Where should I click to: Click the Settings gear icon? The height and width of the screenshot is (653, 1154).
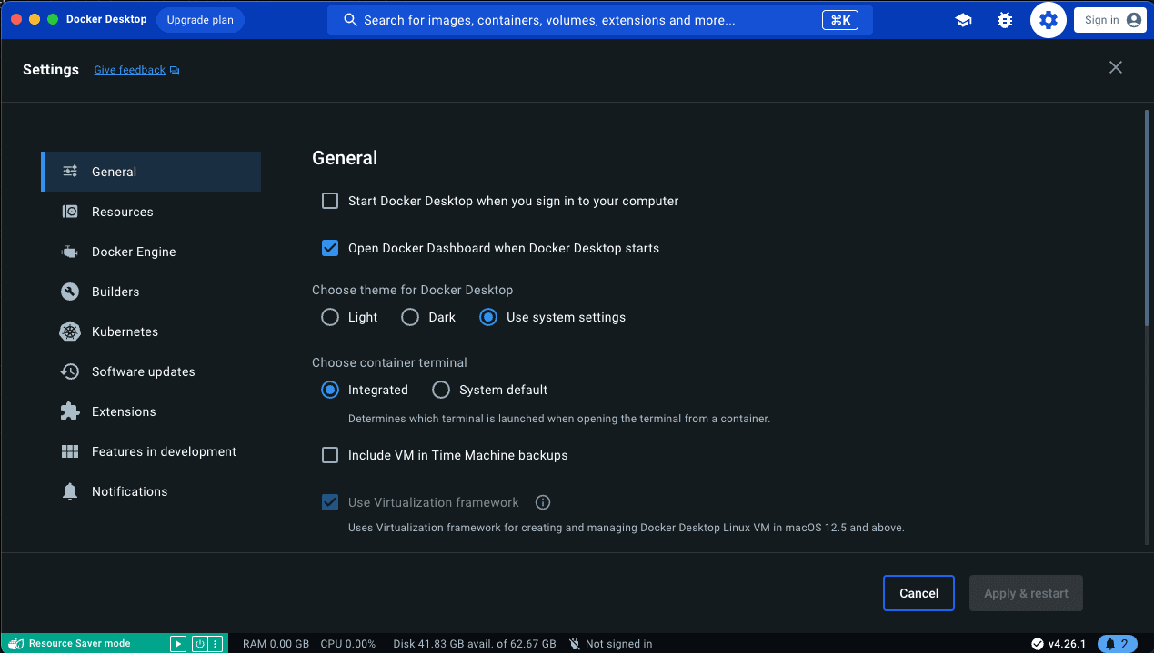click(1049, 20)
